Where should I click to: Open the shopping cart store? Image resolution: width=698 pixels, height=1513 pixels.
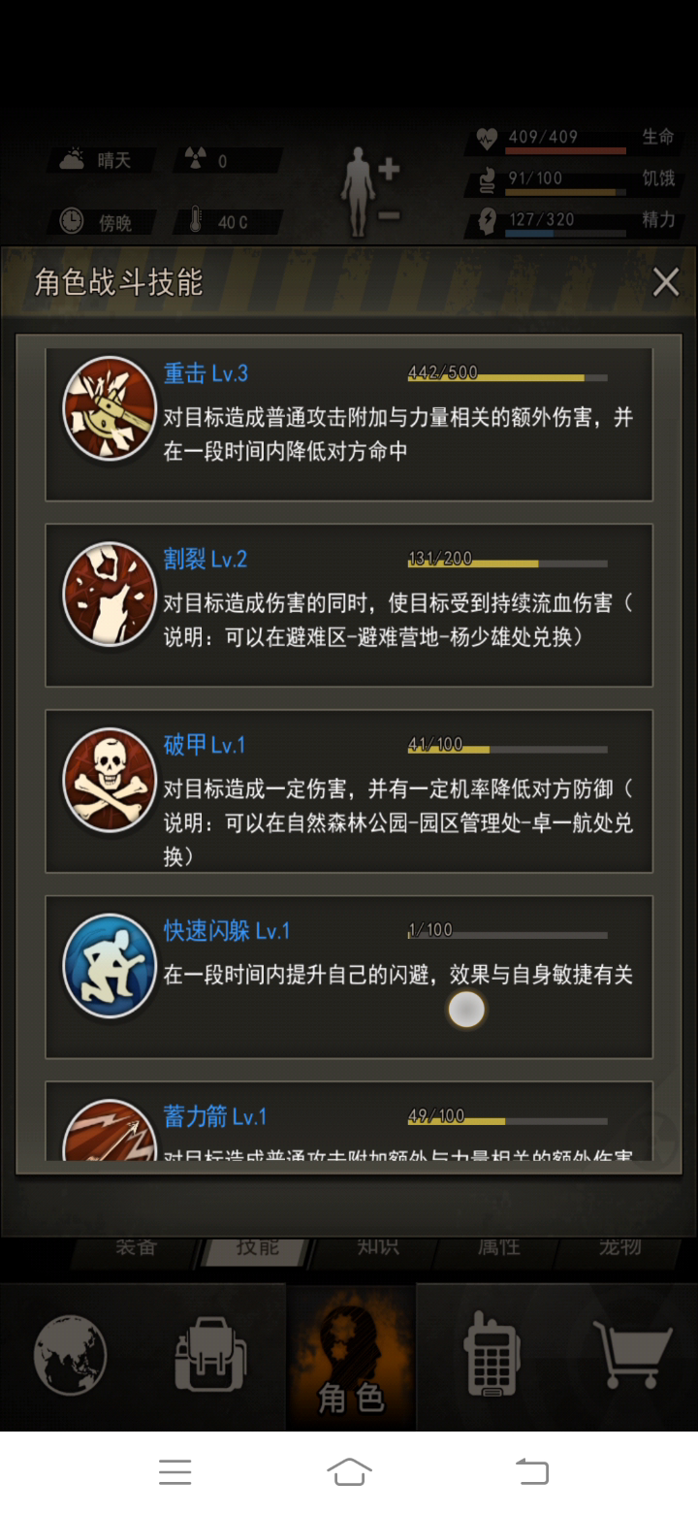click(x=632, y=1355)
